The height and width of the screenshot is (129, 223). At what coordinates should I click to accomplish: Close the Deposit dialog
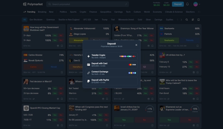(x=136, y=45)
